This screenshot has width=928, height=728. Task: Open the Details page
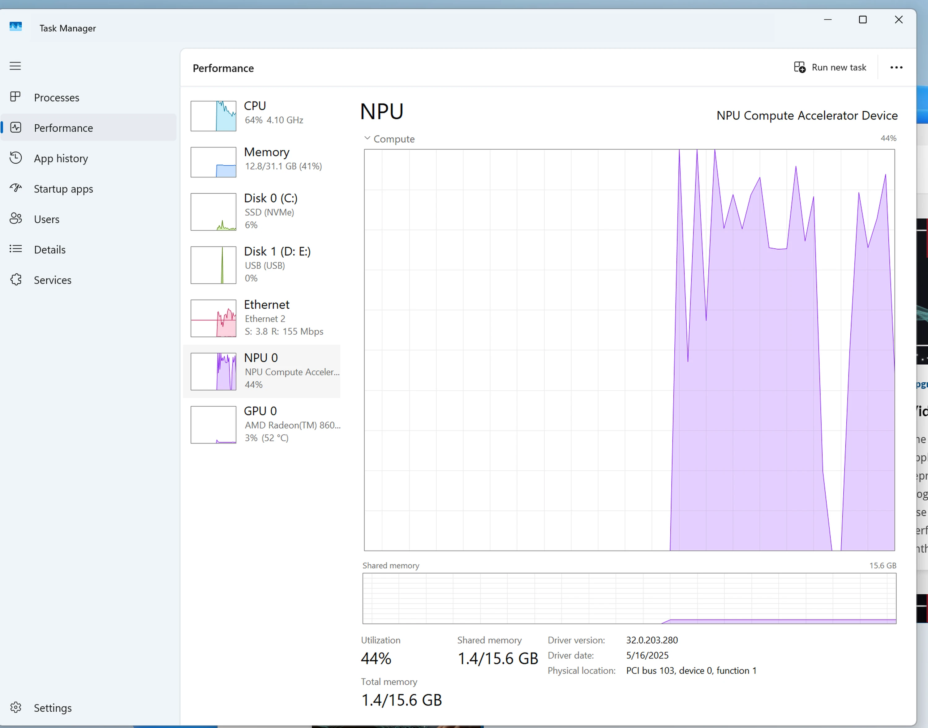[49, 249]
